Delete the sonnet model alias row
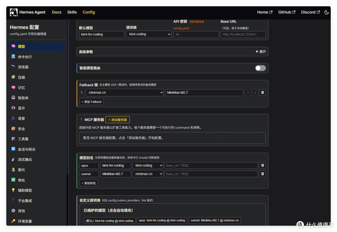 (x=262, y=174)
